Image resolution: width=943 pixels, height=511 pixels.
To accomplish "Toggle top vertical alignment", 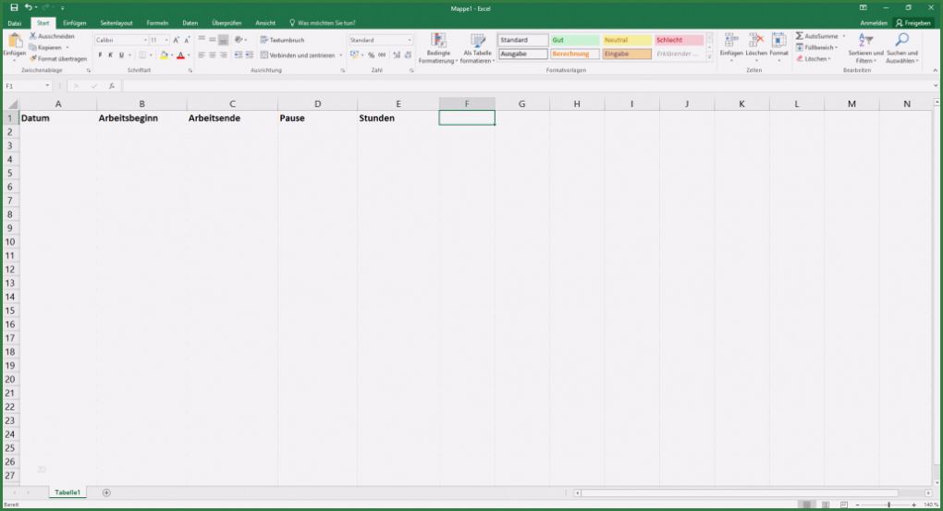I will click(202, 40).
